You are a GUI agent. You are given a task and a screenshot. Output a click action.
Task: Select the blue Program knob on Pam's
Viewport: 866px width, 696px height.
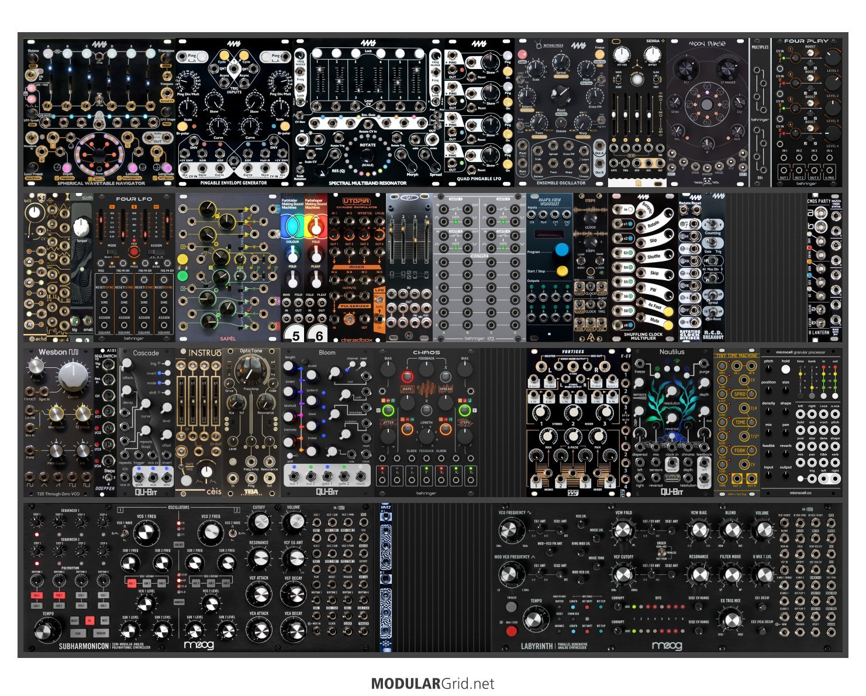(562, 250)
